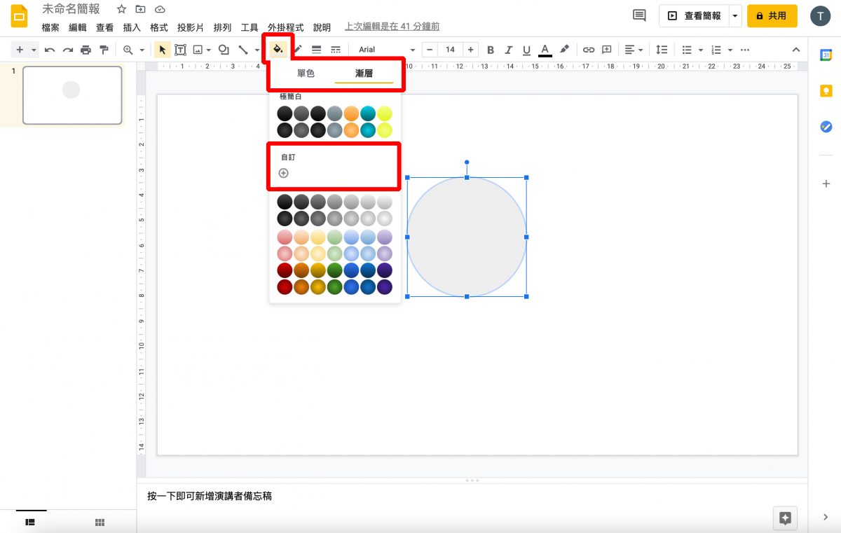
Task: Open presentation options dropdown arrow
Action: (x=734, y=15)
